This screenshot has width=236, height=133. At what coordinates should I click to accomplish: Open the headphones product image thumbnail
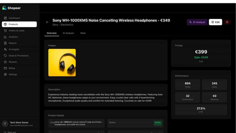pos(62,63)
